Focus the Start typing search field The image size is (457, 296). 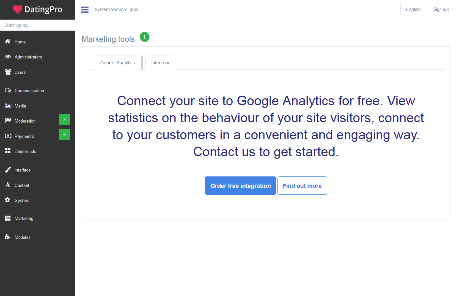coord(38,25)
